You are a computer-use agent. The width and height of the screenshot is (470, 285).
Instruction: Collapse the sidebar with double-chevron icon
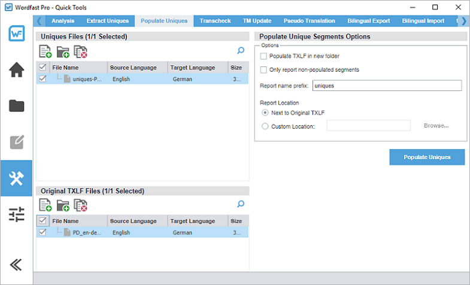17,264
